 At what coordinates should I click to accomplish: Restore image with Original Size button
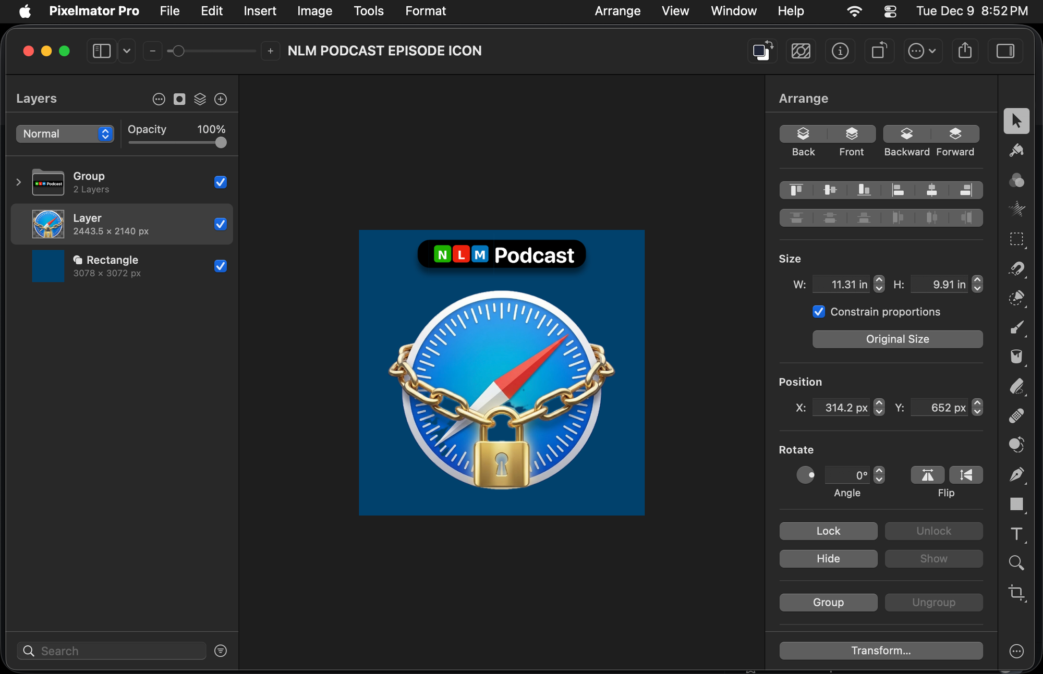tap(896, 339)
